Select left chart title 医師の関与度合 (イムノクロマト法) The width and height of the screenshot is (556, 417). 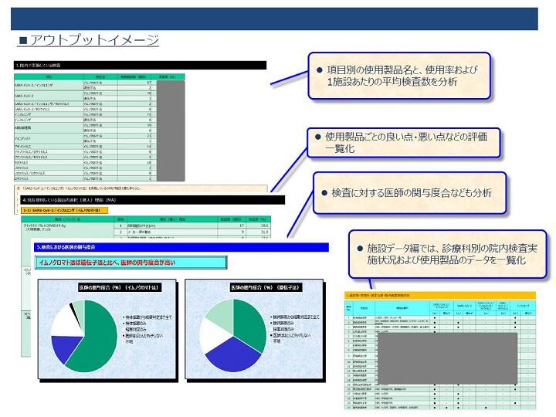click(x=120, y=287)
